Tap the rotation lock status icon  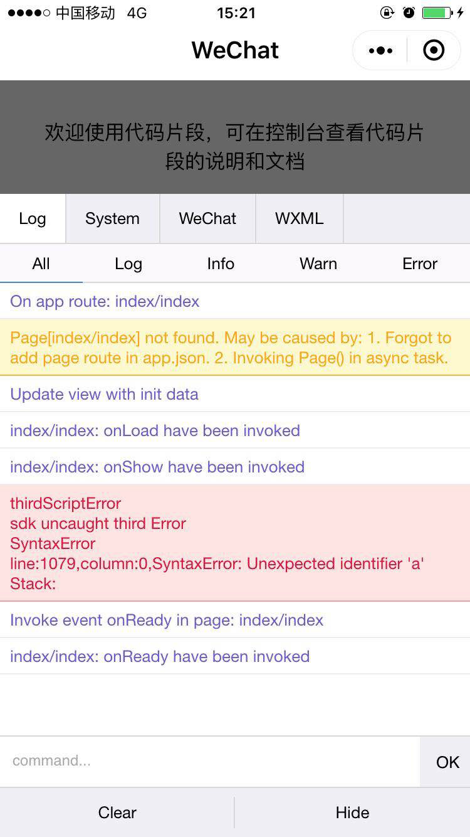(387, 13)
